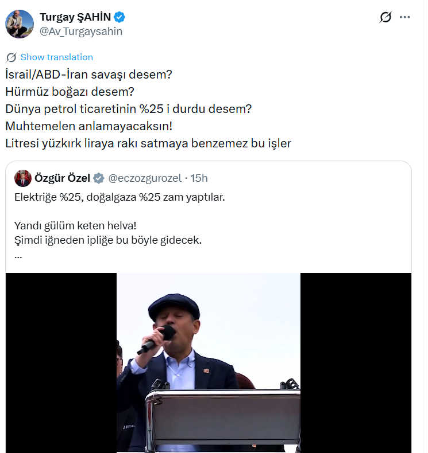428x453 pixels.
Task: Open Turgay ŞAHİN's profile avatar
Action: (x=20, y=24)
